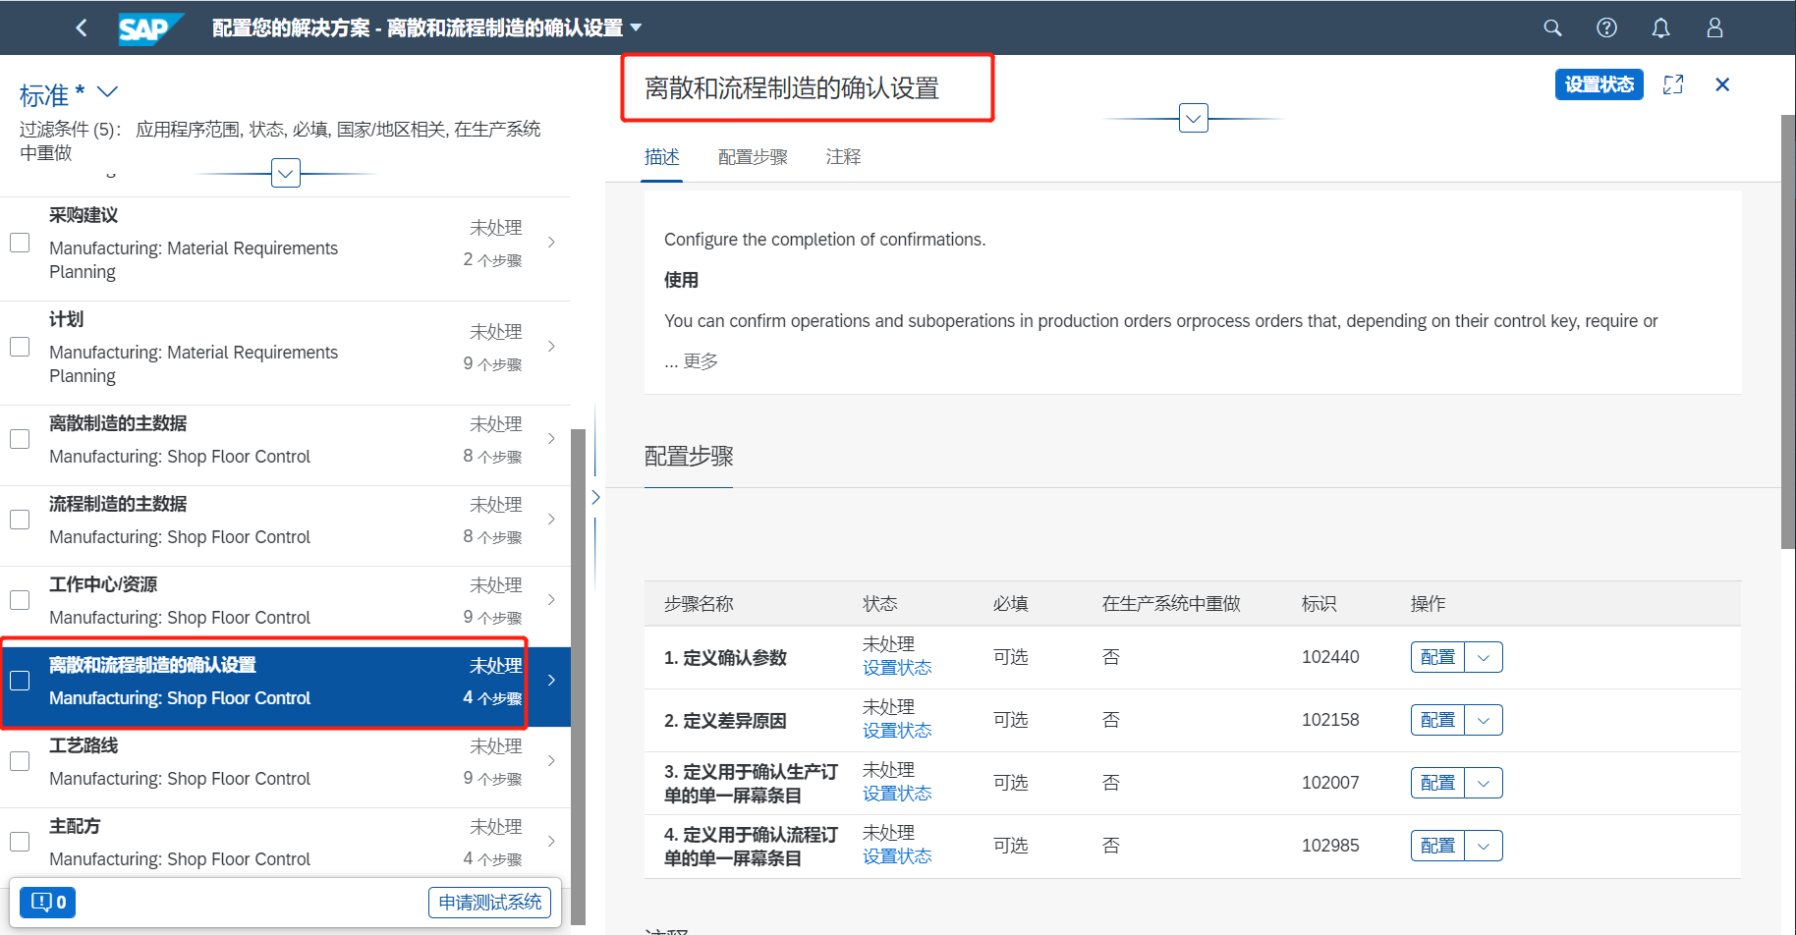Switch to the 注释 tab
The image size is (1796, 935).
click(x=843, y=156)
